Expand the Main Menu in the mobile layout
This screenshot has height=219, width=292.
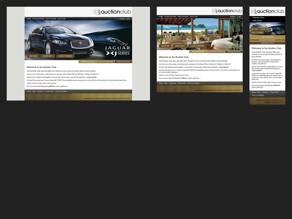point(258,20)
